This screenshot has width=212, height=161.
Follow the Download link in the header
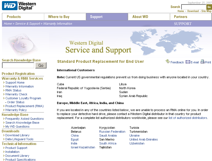193,11
